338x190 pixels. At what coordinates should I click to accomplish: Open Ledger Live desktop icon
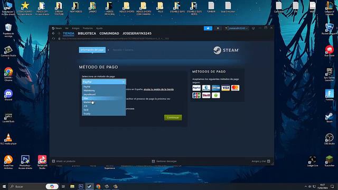pyautogui.click(x=313, y=161)
